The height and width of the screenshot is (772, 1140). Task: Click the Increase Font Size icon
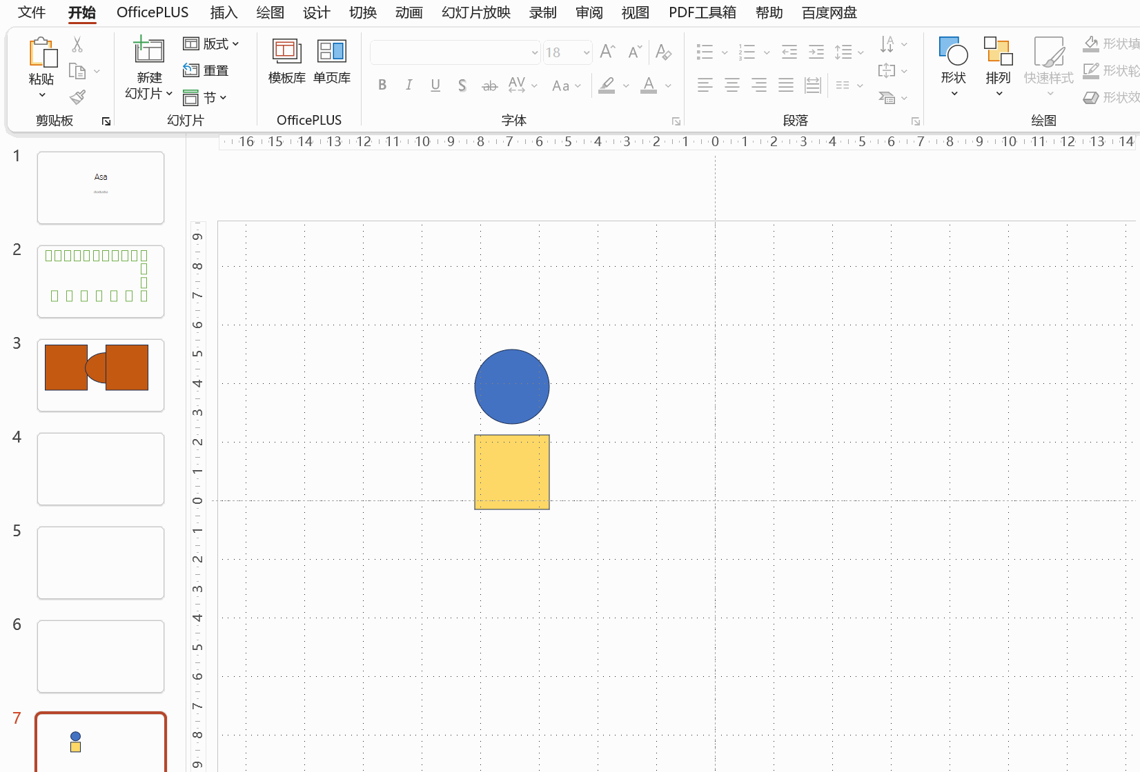tap(607, 52)
